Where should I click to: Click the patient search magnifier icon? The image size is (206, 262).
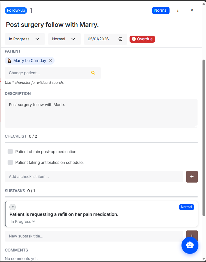[x=93, y=73]
